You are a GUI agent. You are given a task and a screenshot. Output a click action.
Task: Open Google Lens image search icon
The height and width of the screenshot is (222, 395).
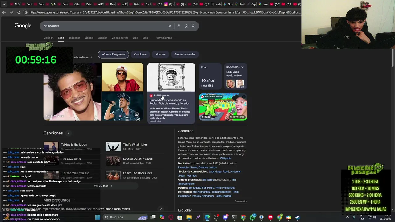pos(186,26)
